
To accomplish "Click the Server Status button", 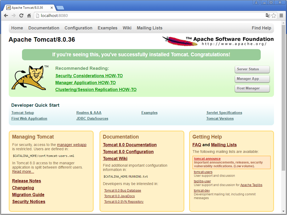I will (252, 69).
